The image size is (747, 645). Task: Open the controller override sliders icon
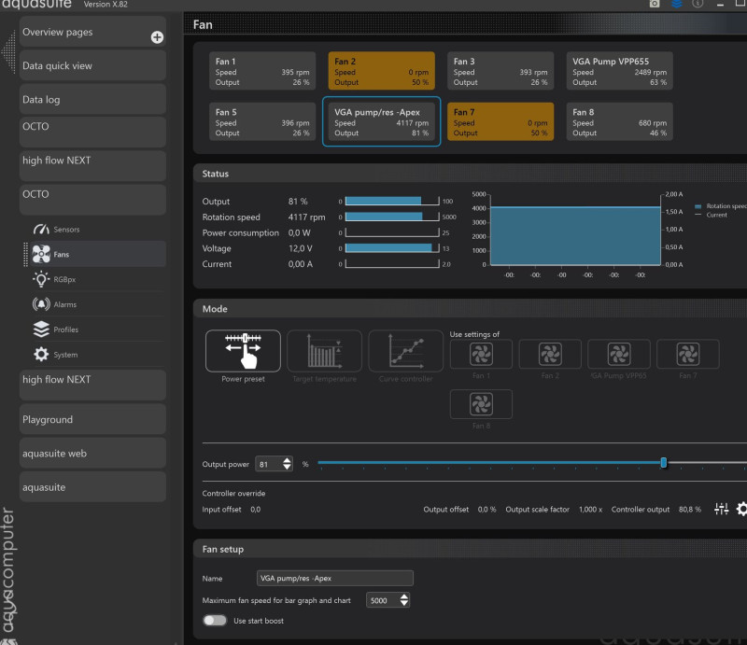[x=721, y=509]
